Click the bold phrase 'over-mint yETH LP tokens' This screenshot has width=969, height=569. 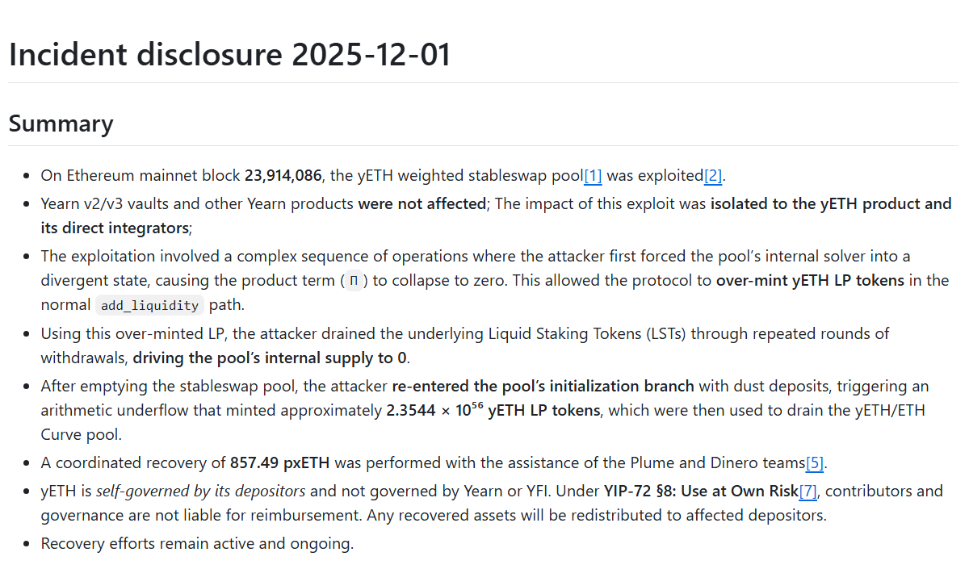click(x=810, y=281)
